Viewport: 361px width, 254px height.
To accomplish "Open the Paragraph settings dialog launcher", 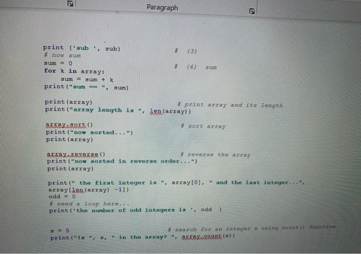I will [252, 11].
